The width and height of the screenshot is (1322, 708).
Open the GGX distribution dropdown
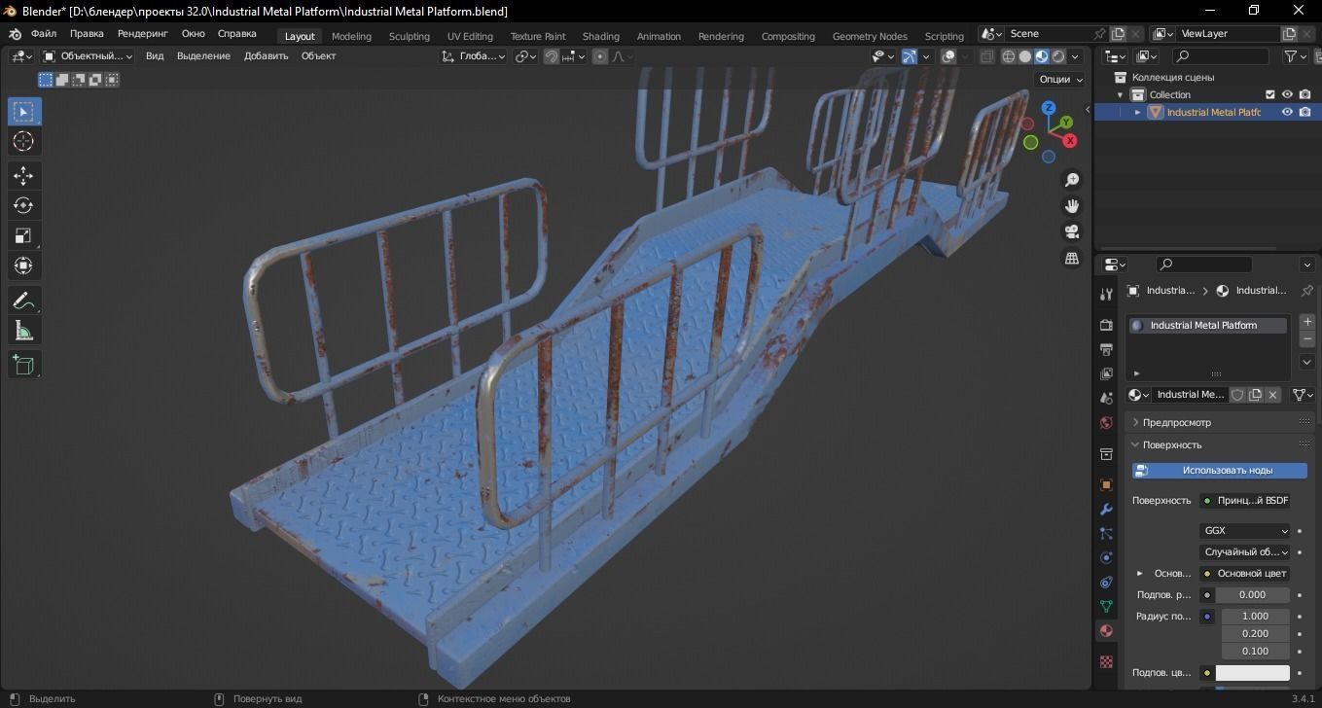[x=1245, y=530]
